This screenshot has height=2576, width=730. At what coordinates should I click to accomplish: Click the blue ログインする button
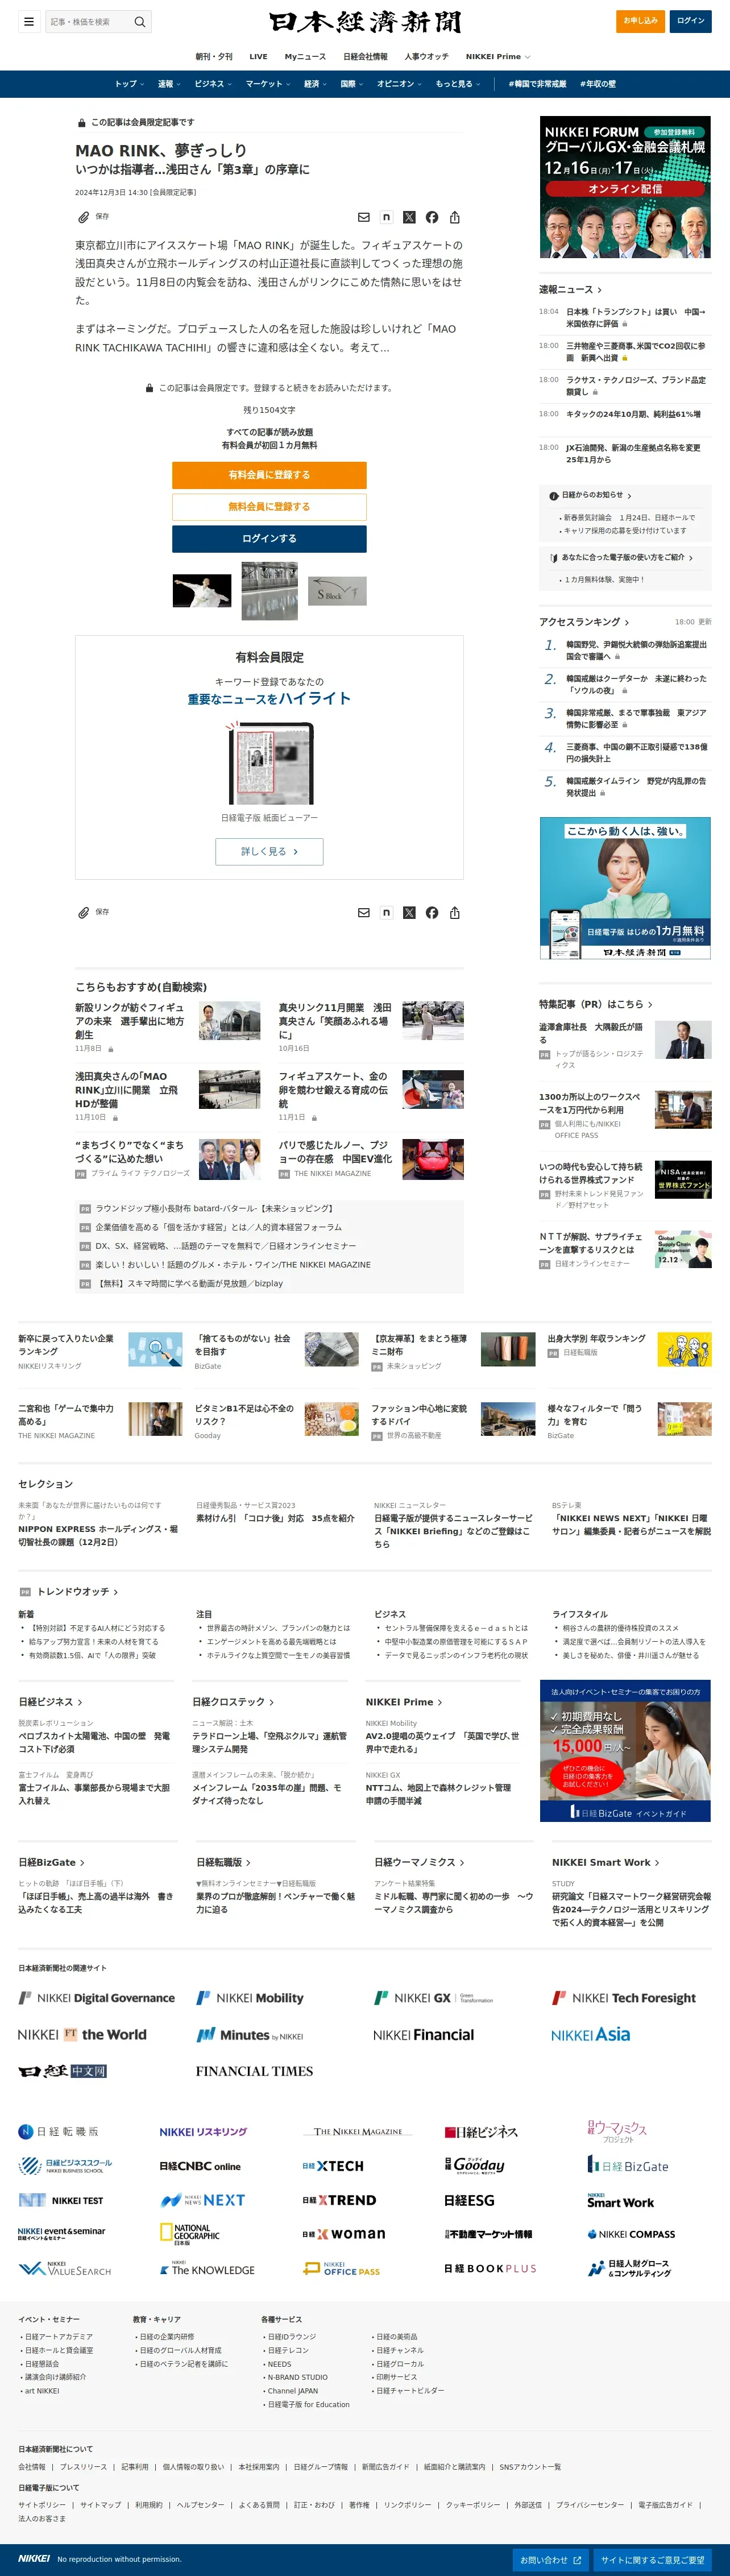click(269, 539)
